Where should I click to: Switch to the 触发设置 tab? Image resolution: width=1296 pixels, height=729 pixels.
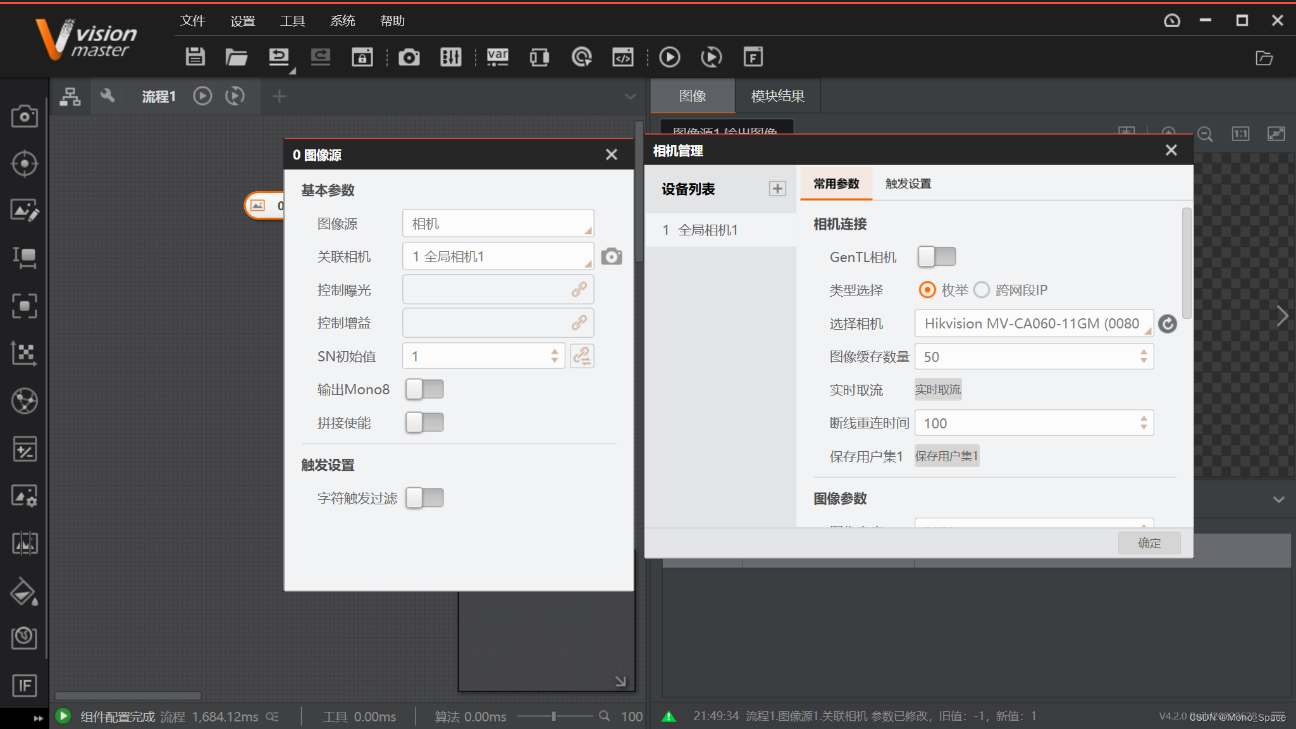coord(907,184)
